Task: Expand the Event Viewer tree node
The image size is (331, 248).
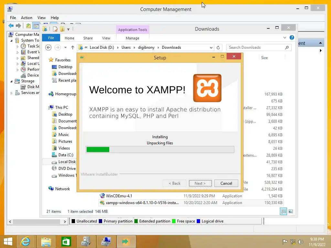Action: (x=17, y=52)
